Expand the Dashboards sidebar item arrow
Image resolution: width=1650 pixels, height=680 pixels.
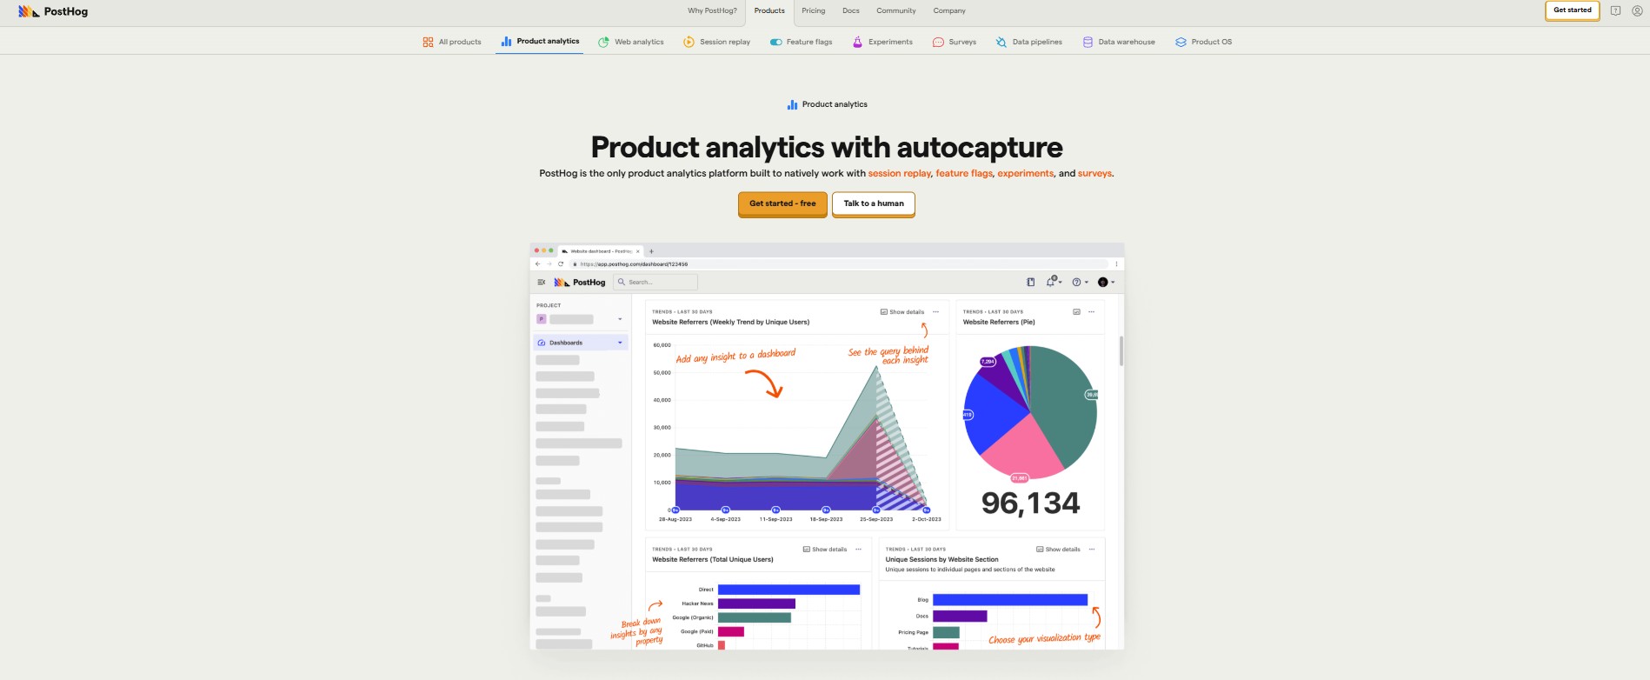click(x=620, y=343)
